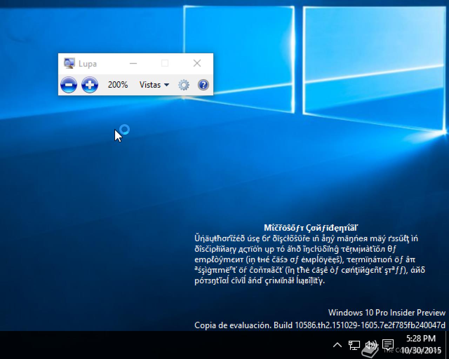Viewport: 449px width, 359px height.
Task: Click the 200% zoom level text
Action: [x=118, y=85]
